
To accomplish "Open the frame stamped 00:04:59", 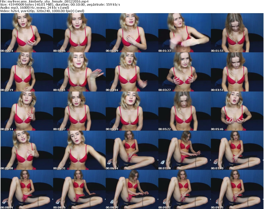I will coord(132,111).
